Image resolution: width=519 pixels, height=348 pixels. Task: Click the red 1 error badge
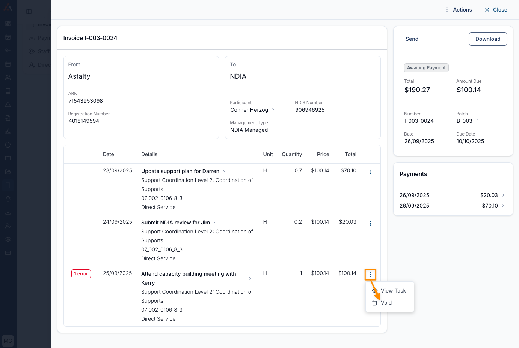point(81,274)
